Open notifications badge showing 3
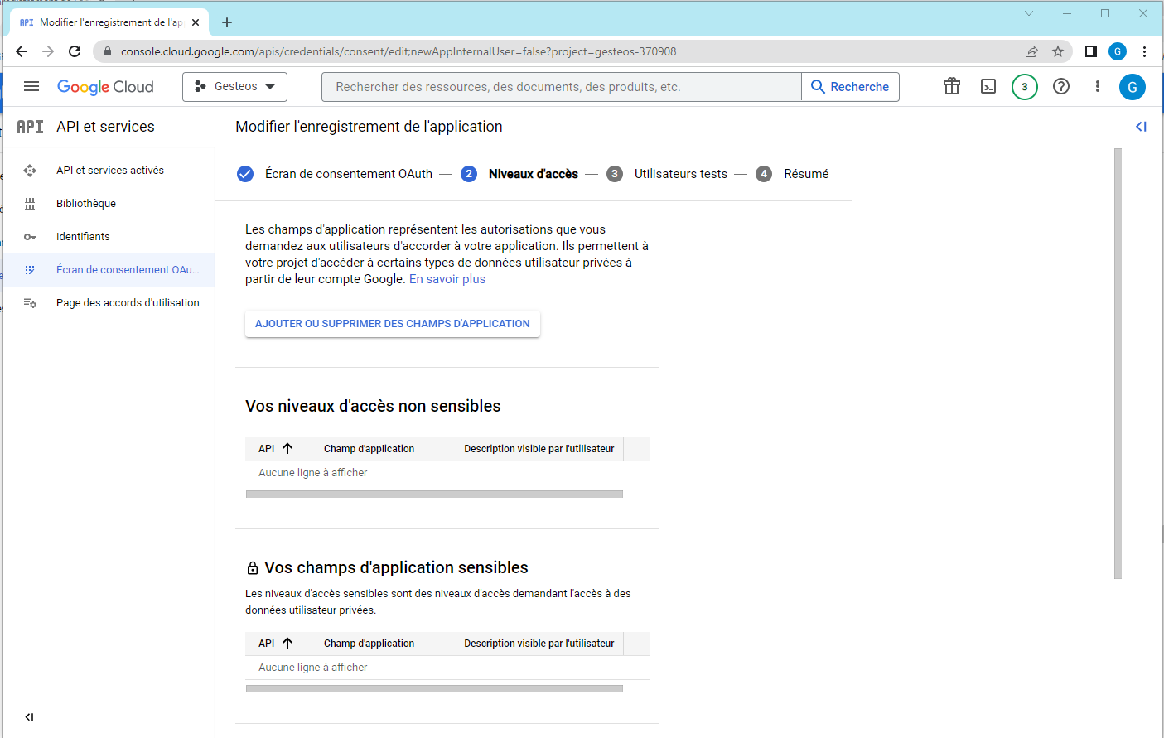The width and height of the screenshot is (1164, 738). tap(1025, 86)
